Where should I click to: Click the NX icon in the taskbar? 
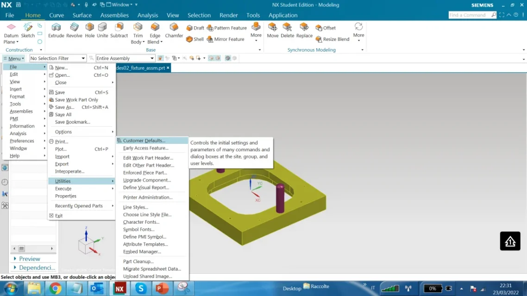coord(119,289)
